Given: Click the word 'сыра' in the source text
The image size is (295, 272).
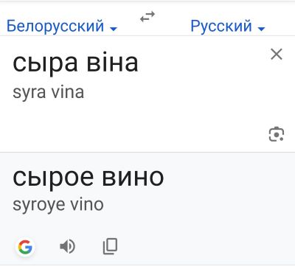Looking at the screenshot, I should coord(45,64).
